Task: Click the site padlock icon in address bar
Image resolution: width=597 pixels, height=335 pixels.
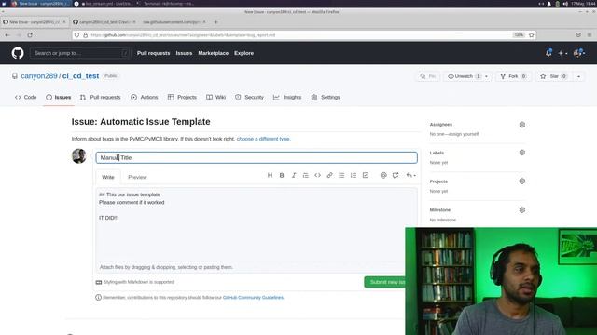Action: (x=85, y=35)
